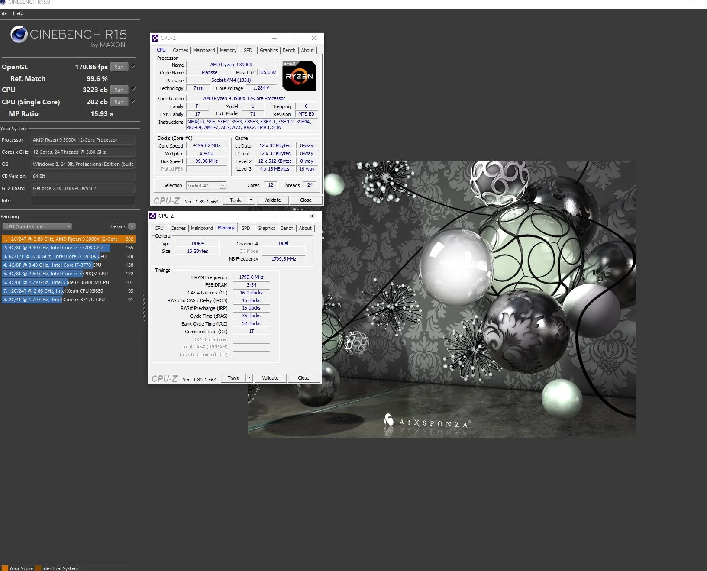Viewport: 707px width, 571px height.
Task: Open the CPU (Single Core) ranking dropdown
Action: coord(37,226)
